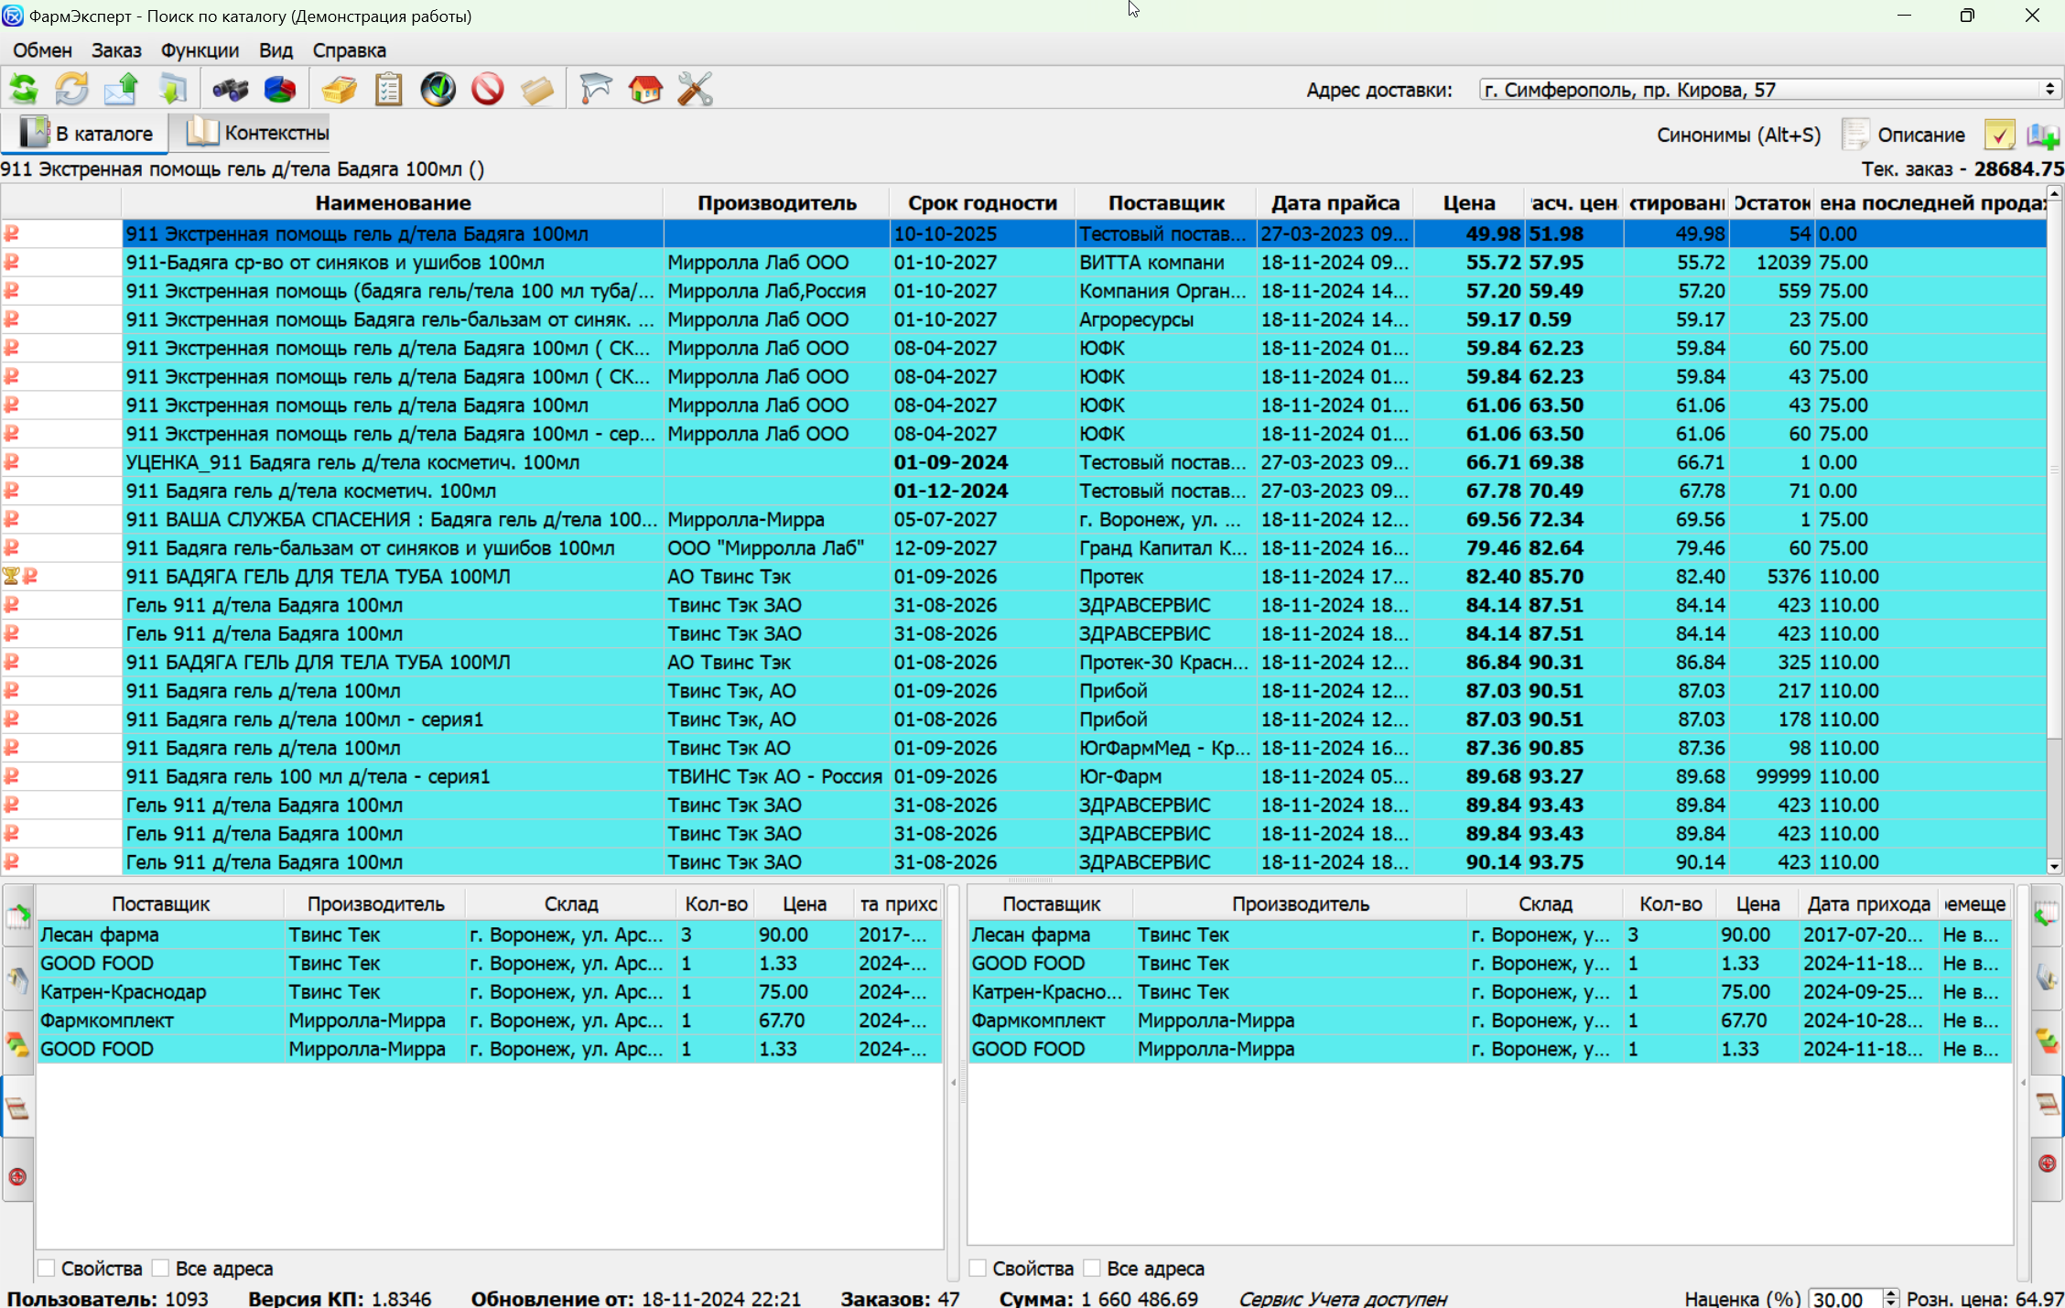
Task: Expand the Адрес доставки dropdown
Action: point(2049,90)
